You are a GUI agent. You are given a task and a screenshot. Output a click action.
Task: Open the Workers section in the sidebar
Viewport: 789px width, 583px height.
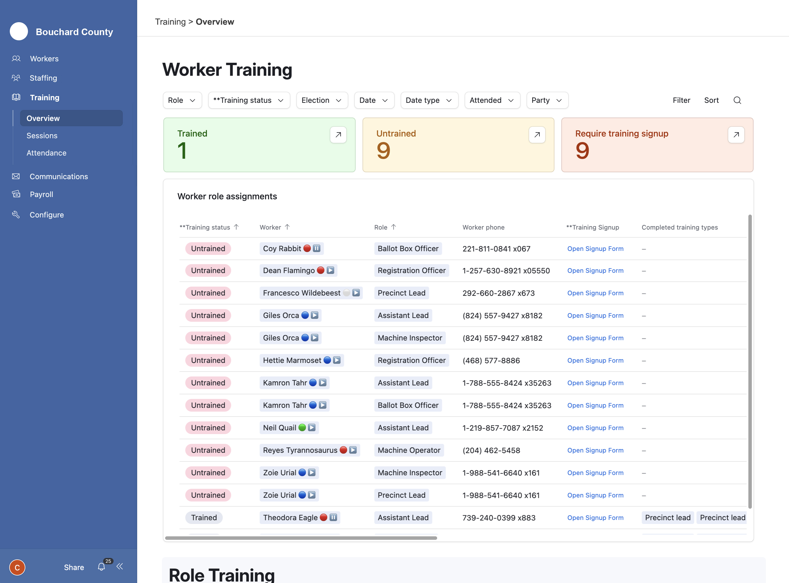tap(44, 58)
